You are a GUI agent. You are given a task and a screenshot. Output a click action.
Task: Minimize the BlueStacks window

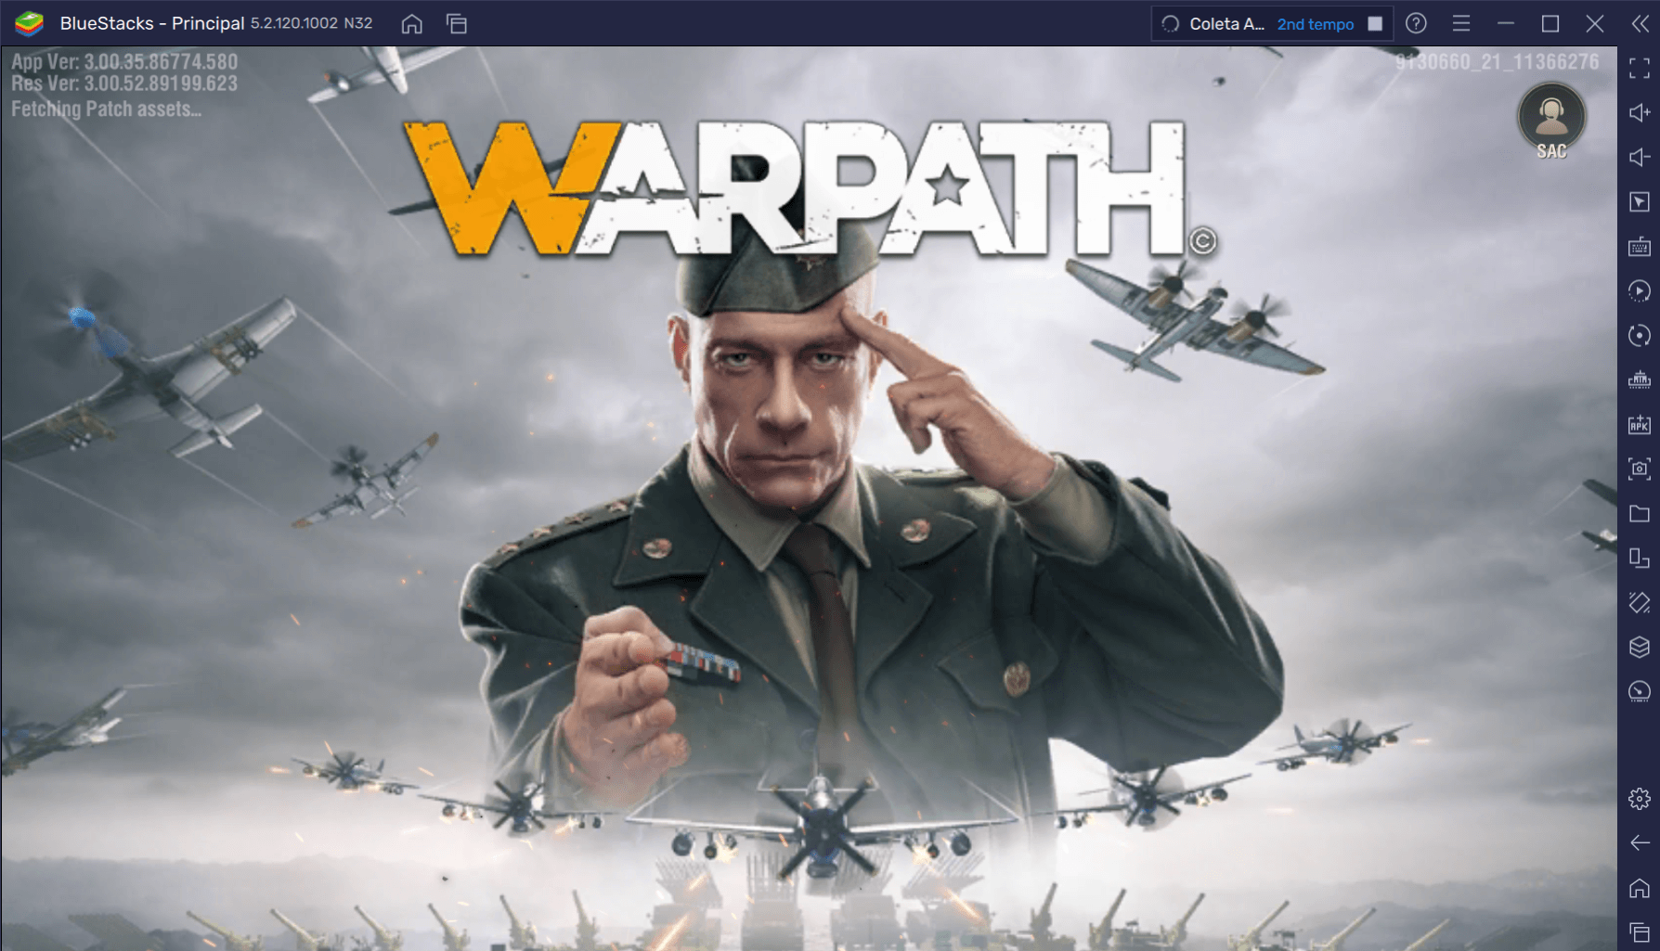pyautogui.click(x=1506, y=23)
